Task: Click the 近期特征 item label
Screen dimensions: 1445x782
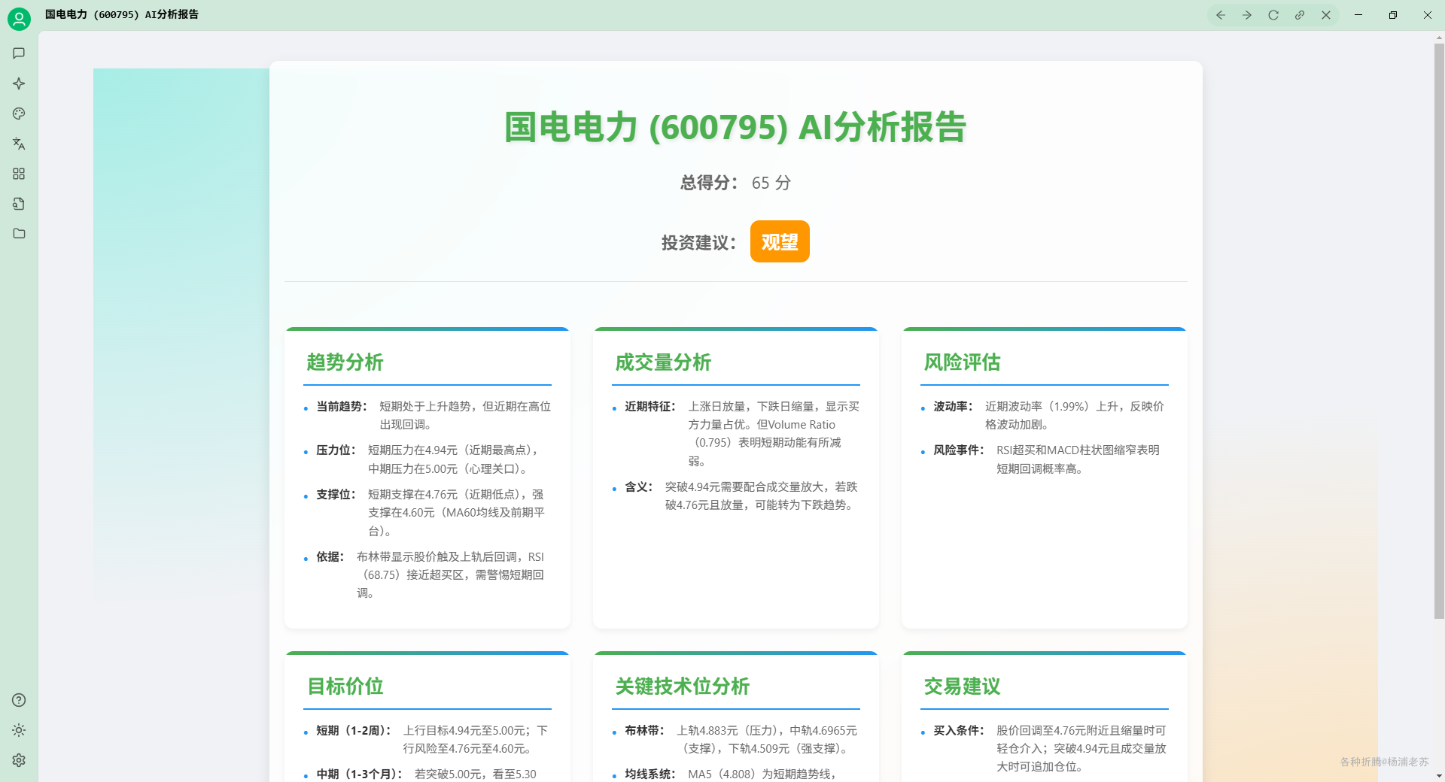Action: coord(650,406)
